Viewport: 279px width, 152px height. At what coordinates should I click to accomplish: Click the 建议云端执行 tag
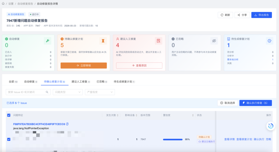point(207,141)
